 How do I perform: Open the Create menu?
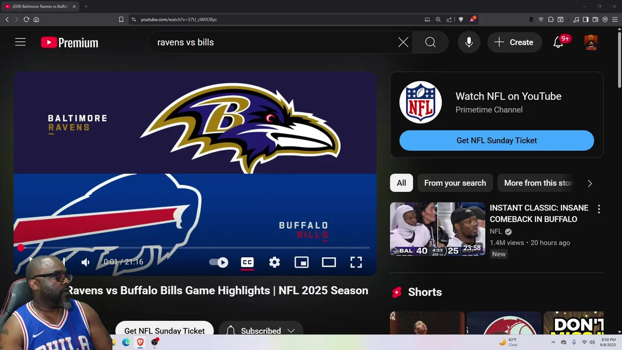coord(514,42)
